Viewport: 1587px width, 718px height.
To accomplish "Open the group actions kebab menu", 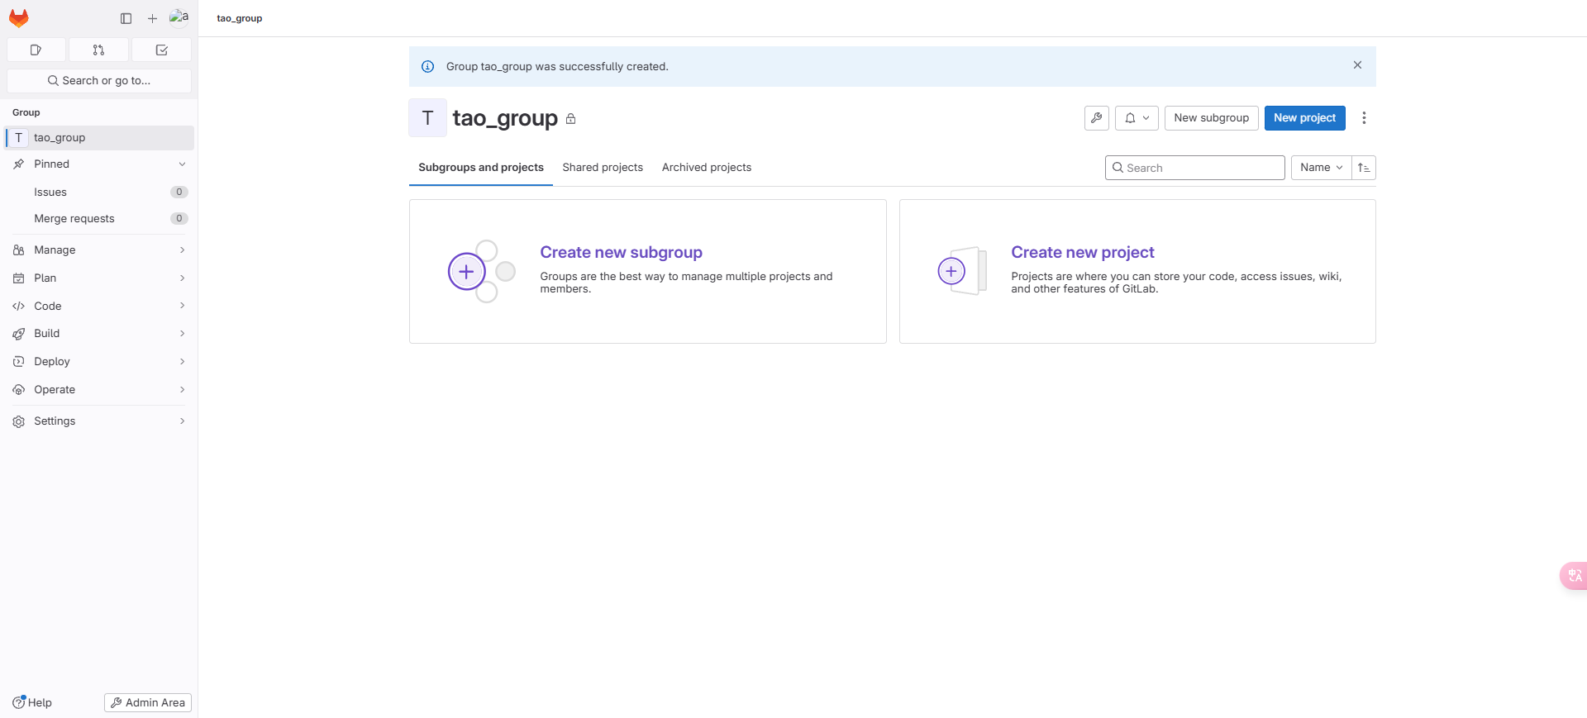I will (x=1364, y=117).
